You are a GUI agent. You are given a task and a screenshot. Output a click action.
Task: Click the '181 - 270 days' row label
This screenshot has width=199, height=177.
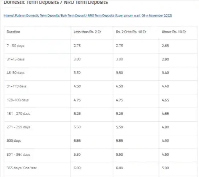(18, 114)
